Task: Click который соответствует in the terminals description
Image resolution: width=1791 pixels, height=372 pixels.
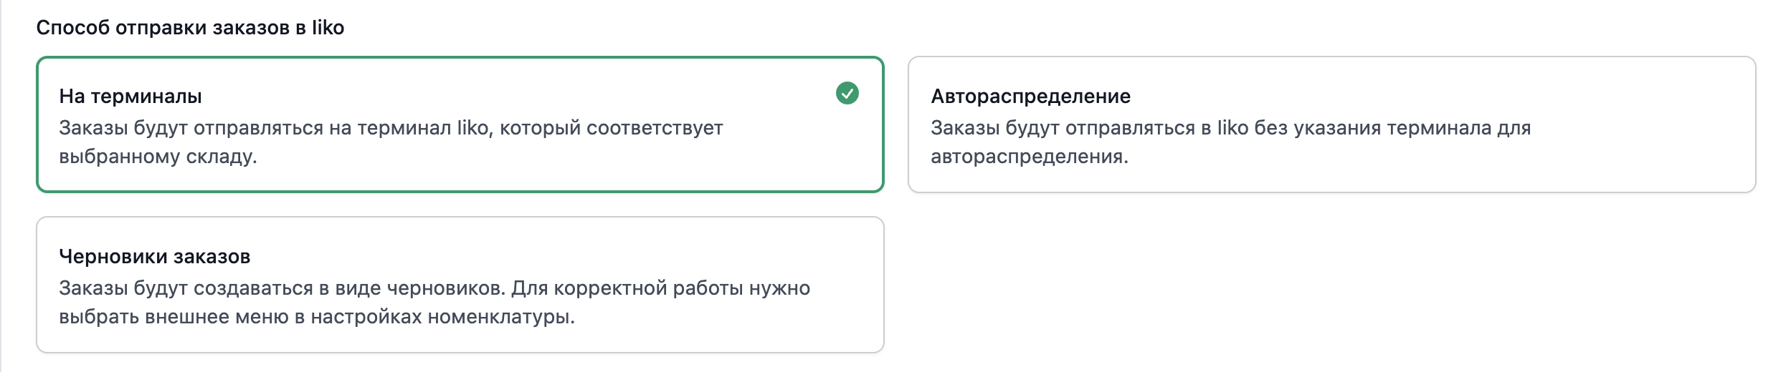Action: coord(611,128)
